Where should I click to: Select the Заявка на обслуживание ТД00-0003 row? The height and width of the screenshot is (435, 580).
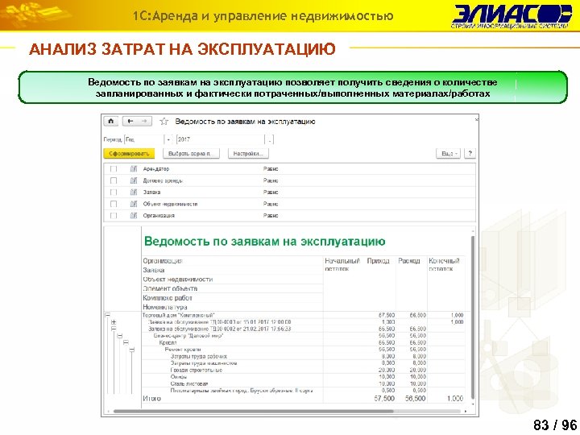(x=304, y=322)
